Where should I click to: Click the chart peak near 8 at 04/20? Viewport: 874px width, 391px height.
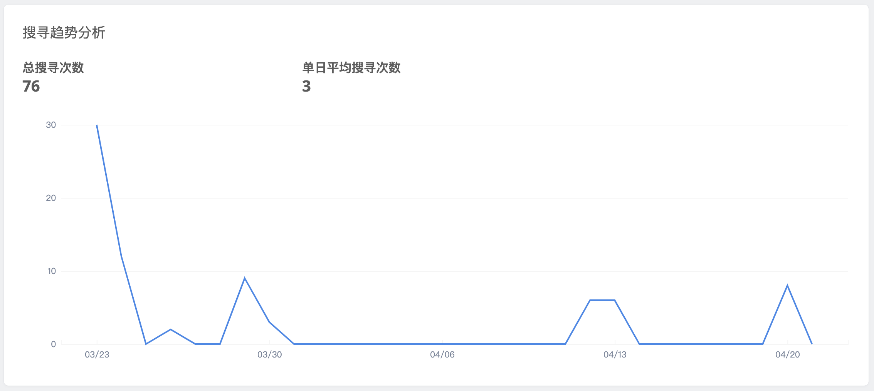pos(787,286)
